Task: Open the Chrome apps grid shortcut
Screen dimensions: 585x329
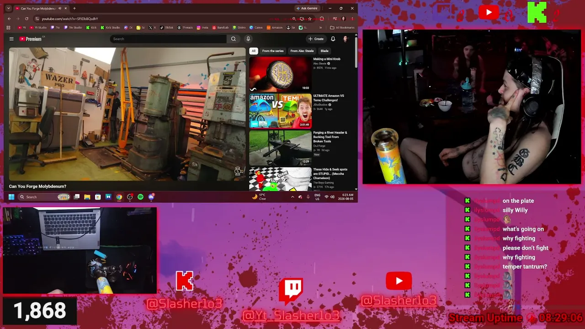Action: click(8, 27)
